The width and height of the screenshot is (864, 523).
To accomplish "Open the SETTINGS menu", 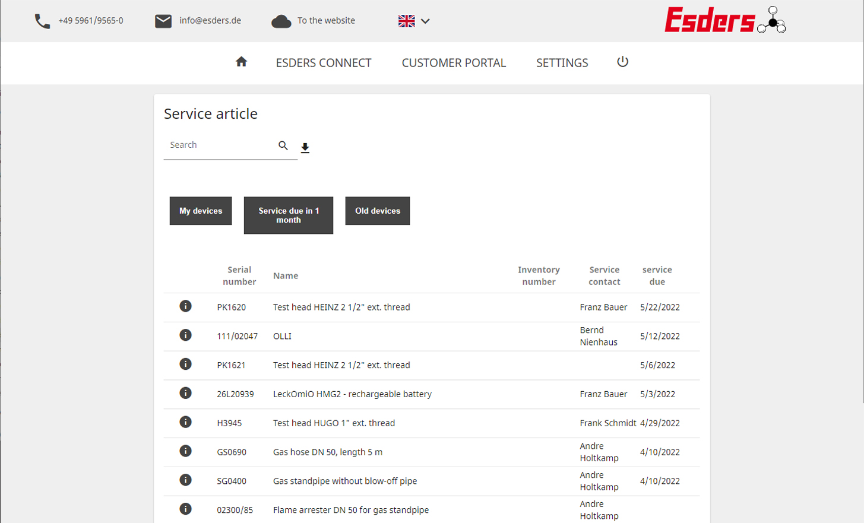I will coord(562,63).
